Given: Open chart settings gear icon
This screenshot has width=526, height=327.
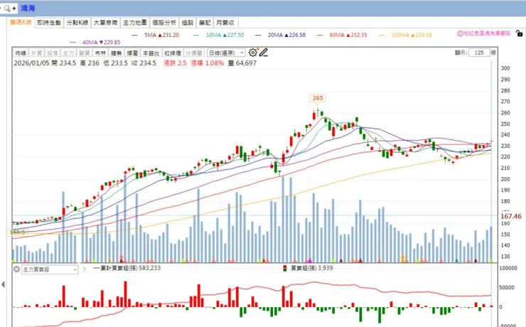Looking at the screenshot, I should (x=253, y=53).
